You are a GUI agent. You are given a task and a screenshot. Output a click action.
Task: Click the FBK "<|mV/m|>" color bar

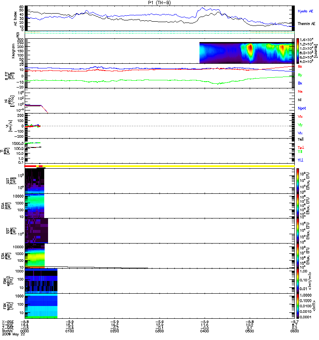point(298,281)
